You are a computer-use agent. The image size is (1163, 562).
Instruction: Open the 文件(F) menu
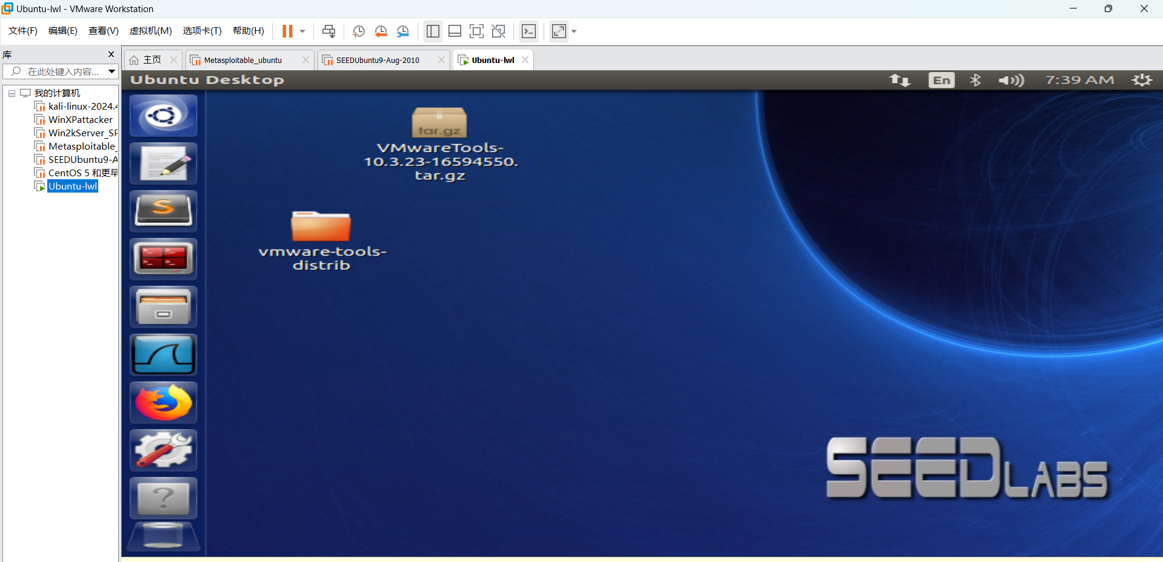tap(23, 31)
